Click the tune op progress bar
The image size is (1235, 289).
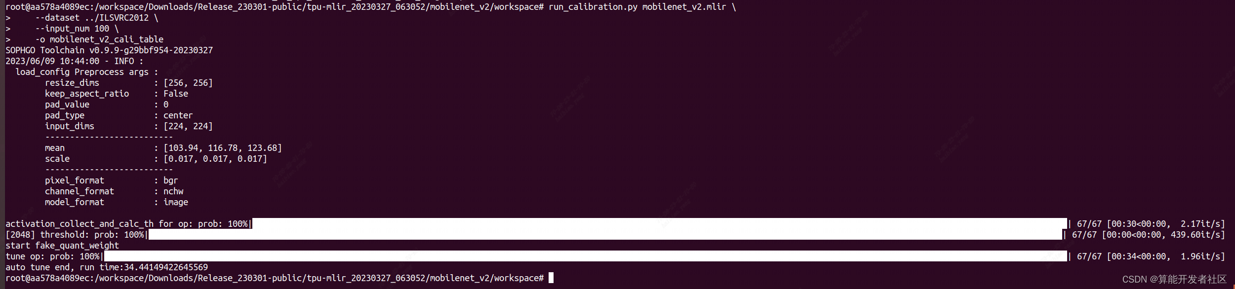pyautogui.click(x=585, y=256)
